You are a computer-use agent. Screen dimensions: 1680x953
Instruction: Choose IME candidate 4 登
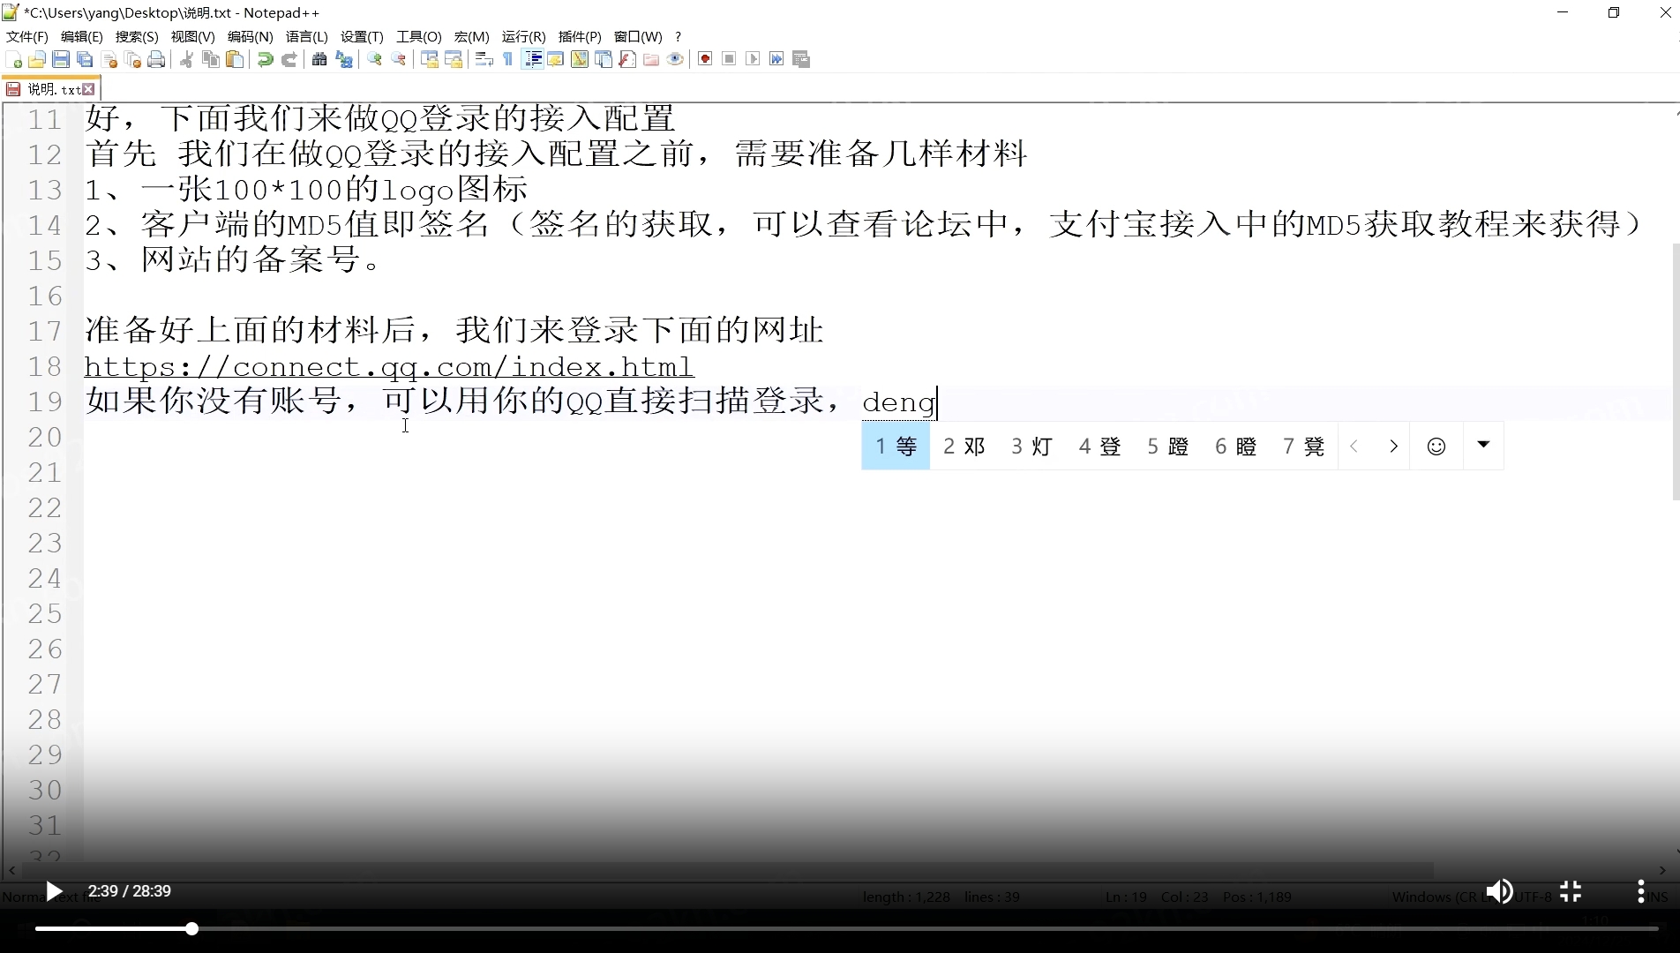(1099, 446)
